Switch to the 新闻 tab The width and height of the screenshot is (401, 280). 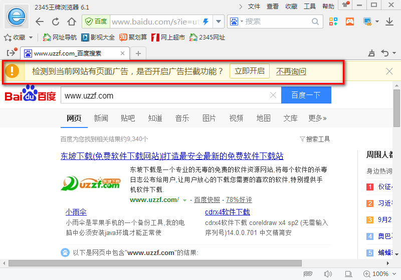click(x=101, y=118)
